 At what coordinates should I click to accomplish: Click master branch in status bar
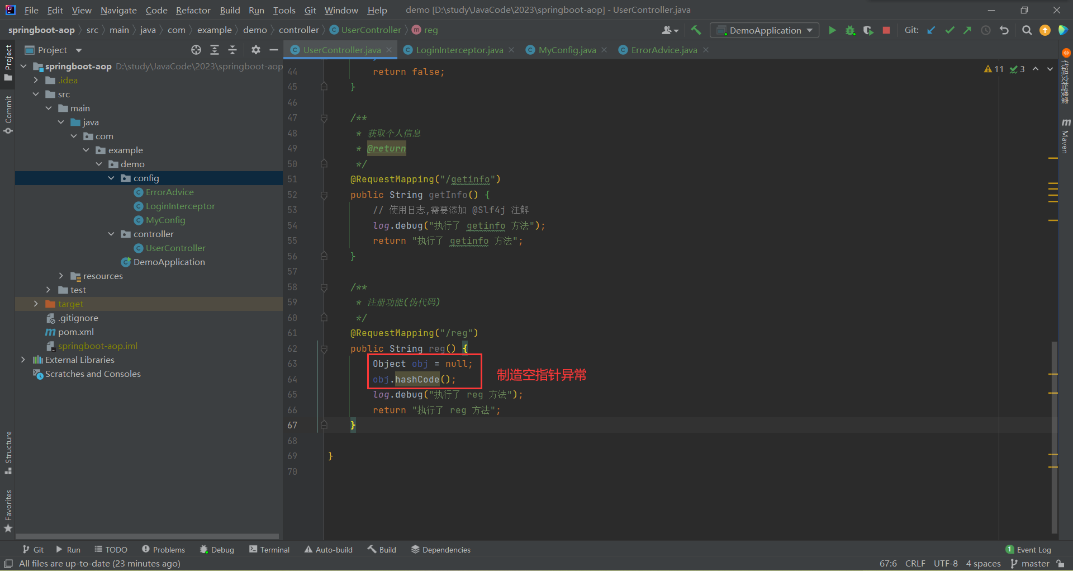[x=1031, y=564]
